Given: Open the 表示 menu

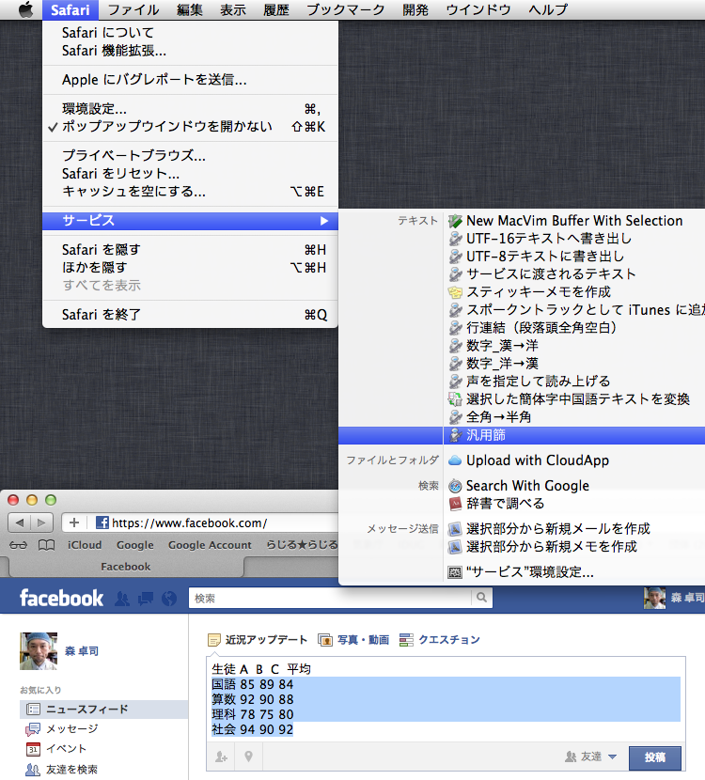Looking at the screenshot, I should coord(233,9).
